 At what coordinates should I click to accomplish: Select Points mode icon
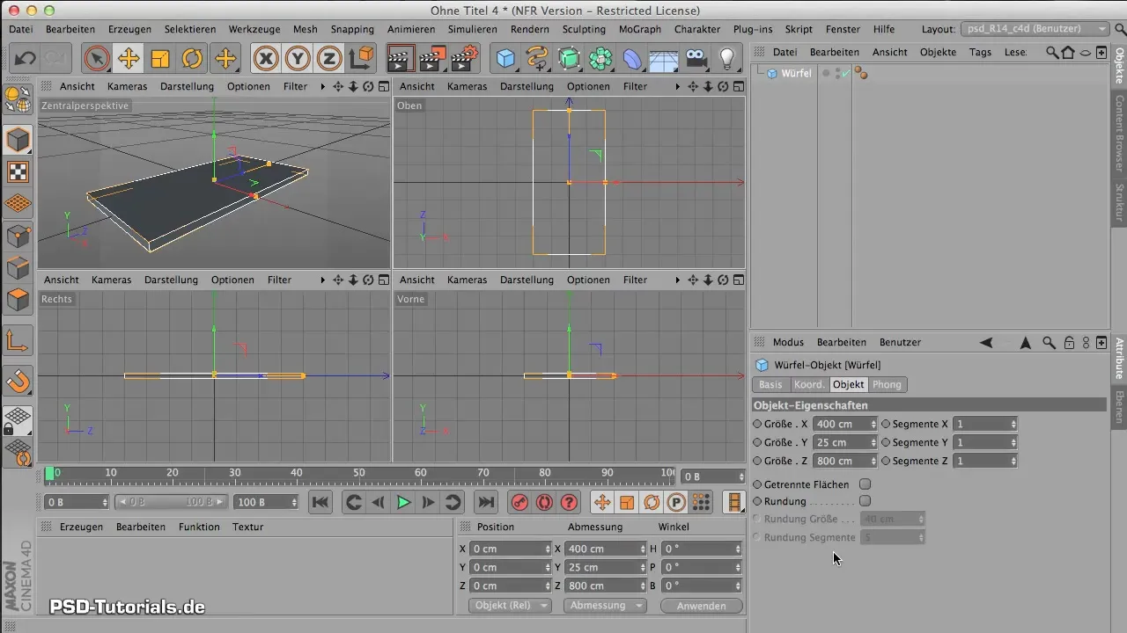tap(18, 236)
